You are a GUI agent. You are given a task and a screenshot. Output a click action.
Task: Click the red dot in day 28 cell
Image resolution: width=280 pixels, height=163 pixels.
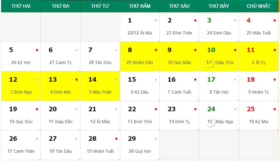[116, 139]
